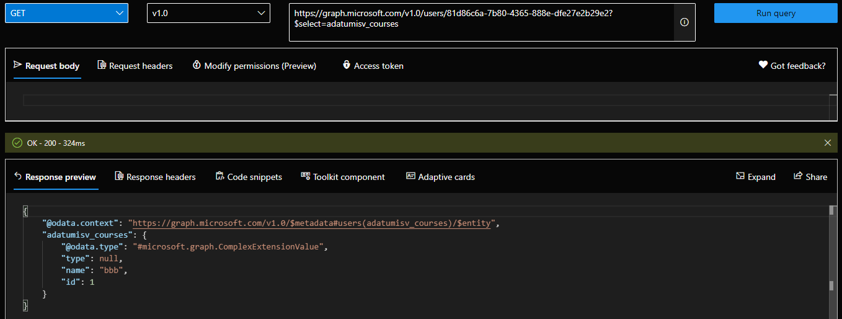Switch to the Response headers tab
Image resolution: width=842 pixels, height=319 pixels.
tap(155, 177)
